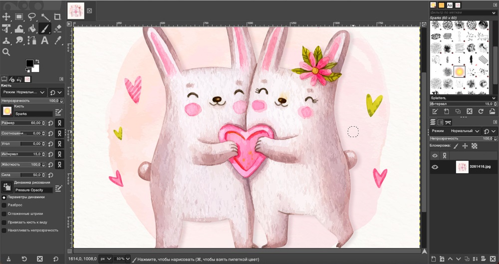Image resolution: width=499 pixels, height=264 pixels.
Task: Enable the Разброс checkbox
Action: [4, 205]
